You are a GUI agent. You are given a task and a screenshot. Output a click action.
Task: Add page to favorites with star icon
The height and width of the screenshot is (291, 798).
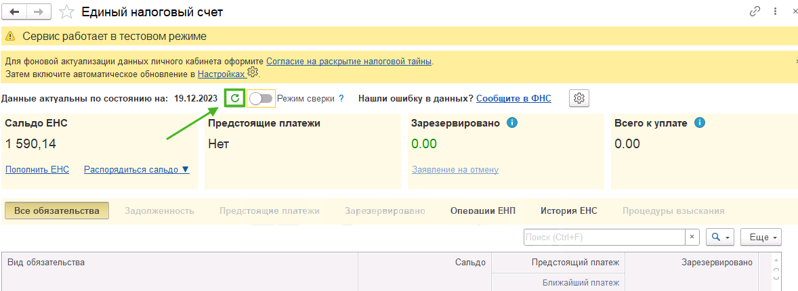[x=66, y=12]
